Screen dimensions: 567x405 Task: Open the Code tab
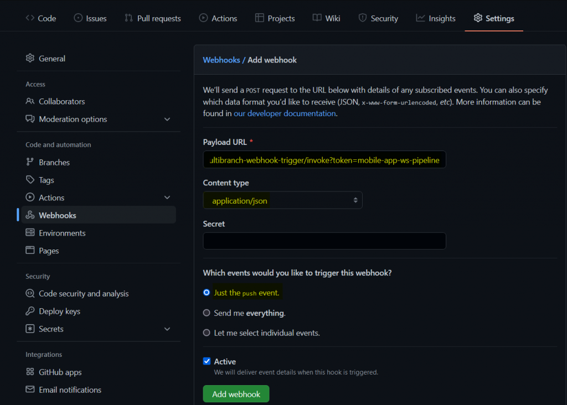[41, 18]
